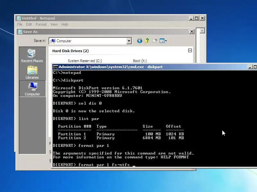Viewport: 257px width, 192px height.
Task: Minimize the Notepad window
Action: click(191, 18)
